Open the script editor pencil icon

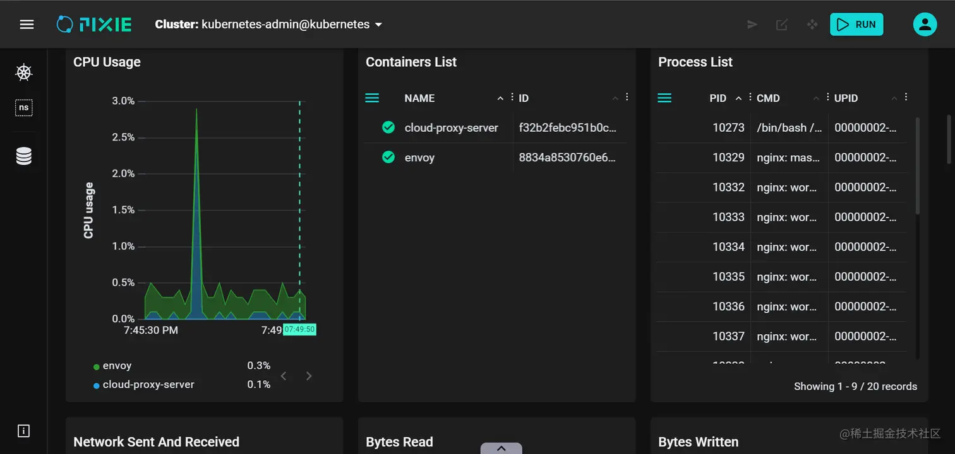[781, 25]
